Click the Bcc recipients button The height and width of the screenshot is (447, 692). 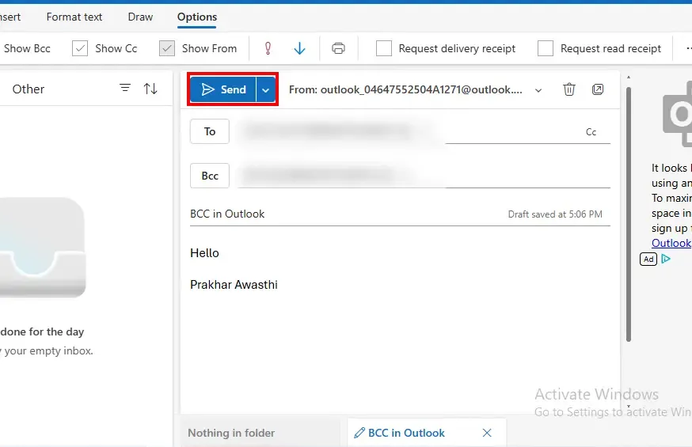210,176
